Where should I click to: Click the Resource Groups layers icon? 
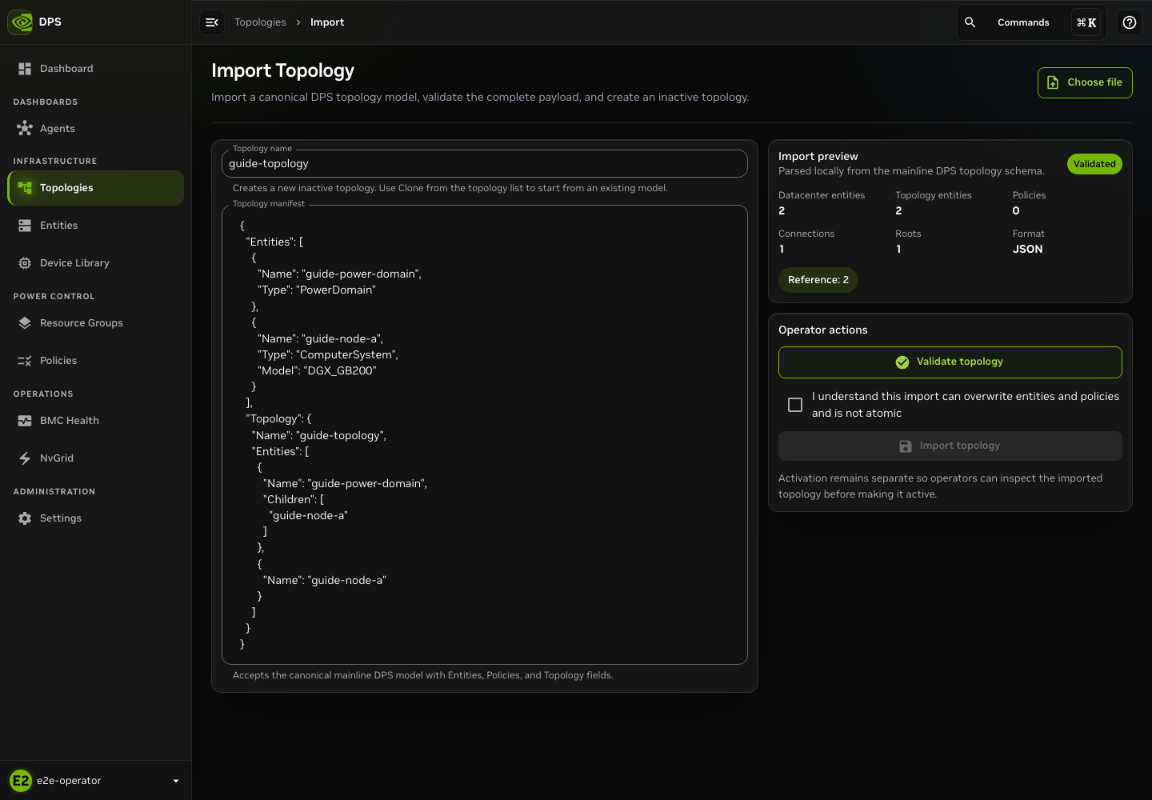25,323
